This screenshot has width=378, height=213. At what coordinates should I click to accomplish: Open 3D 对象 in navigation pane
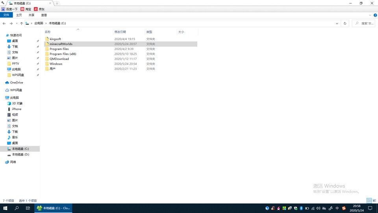tap(17, 104)
